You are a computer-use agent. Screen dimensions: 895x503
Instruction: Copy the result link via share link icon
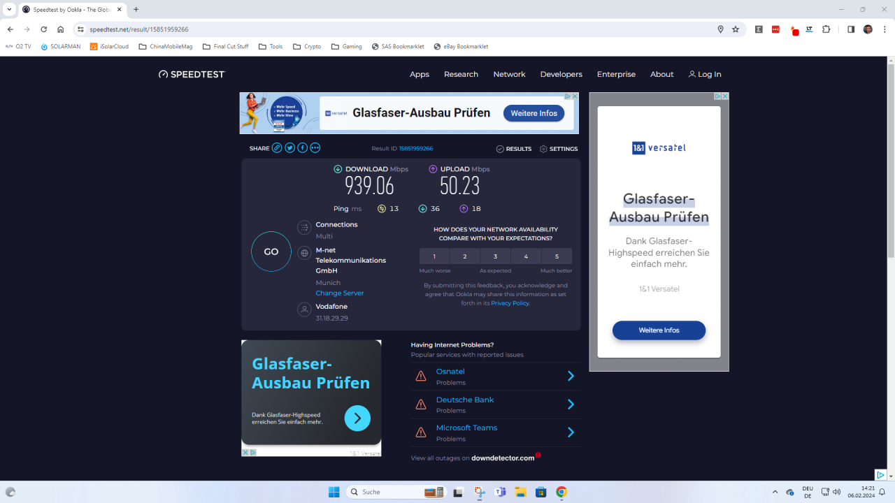(x=277, y=148)
